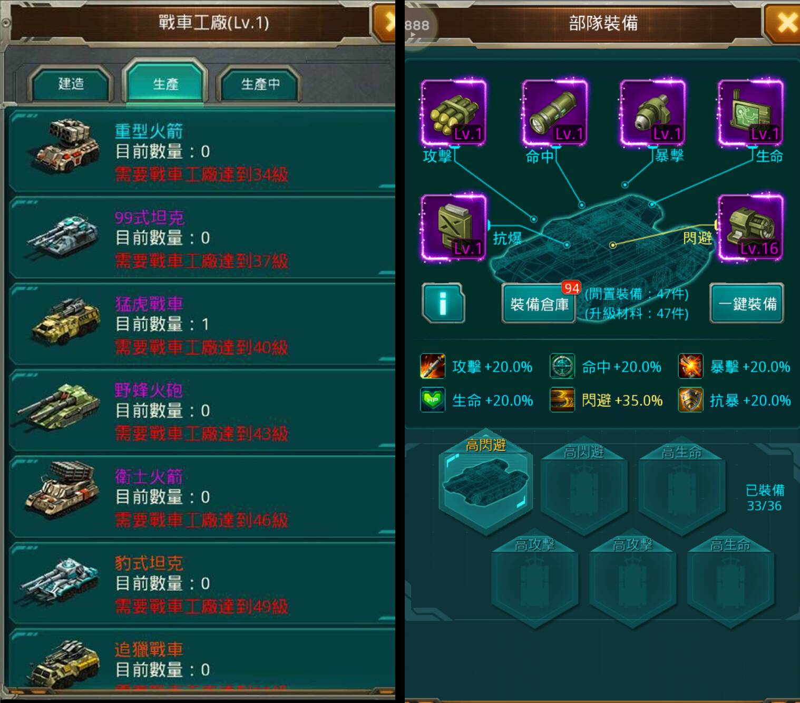Click the 一鍵裝備 auto-equip button

point(747,304)
